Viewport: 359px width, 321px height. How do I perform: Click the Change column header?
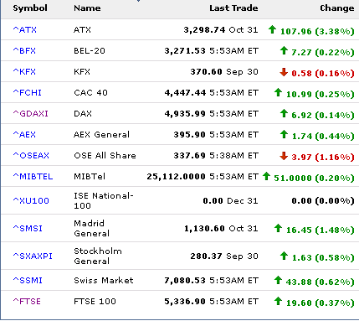click(337, 8)
